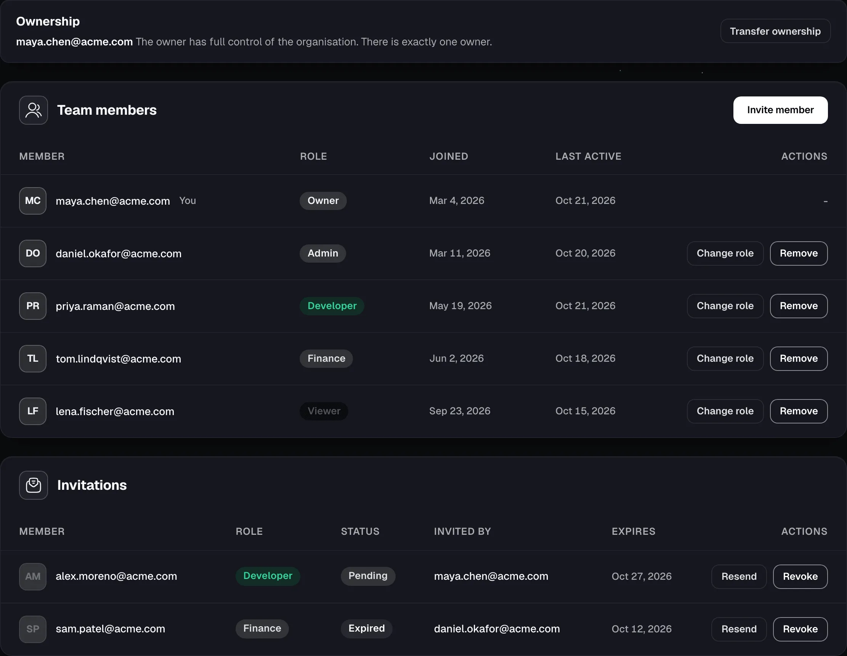The width and height of the screenshot is (847, 656).
Task: Change role for priya.raman@acme.com
Action: (725, 306)
